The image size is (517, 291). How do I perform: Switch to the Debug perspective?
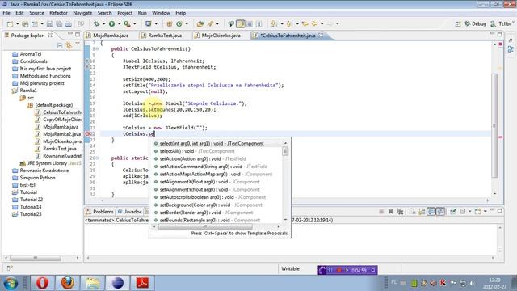pos(476,23)
